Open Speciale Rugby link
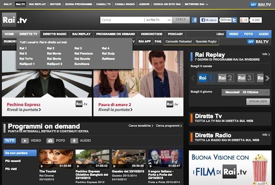The image size is (275, 185). click(206, 42)
